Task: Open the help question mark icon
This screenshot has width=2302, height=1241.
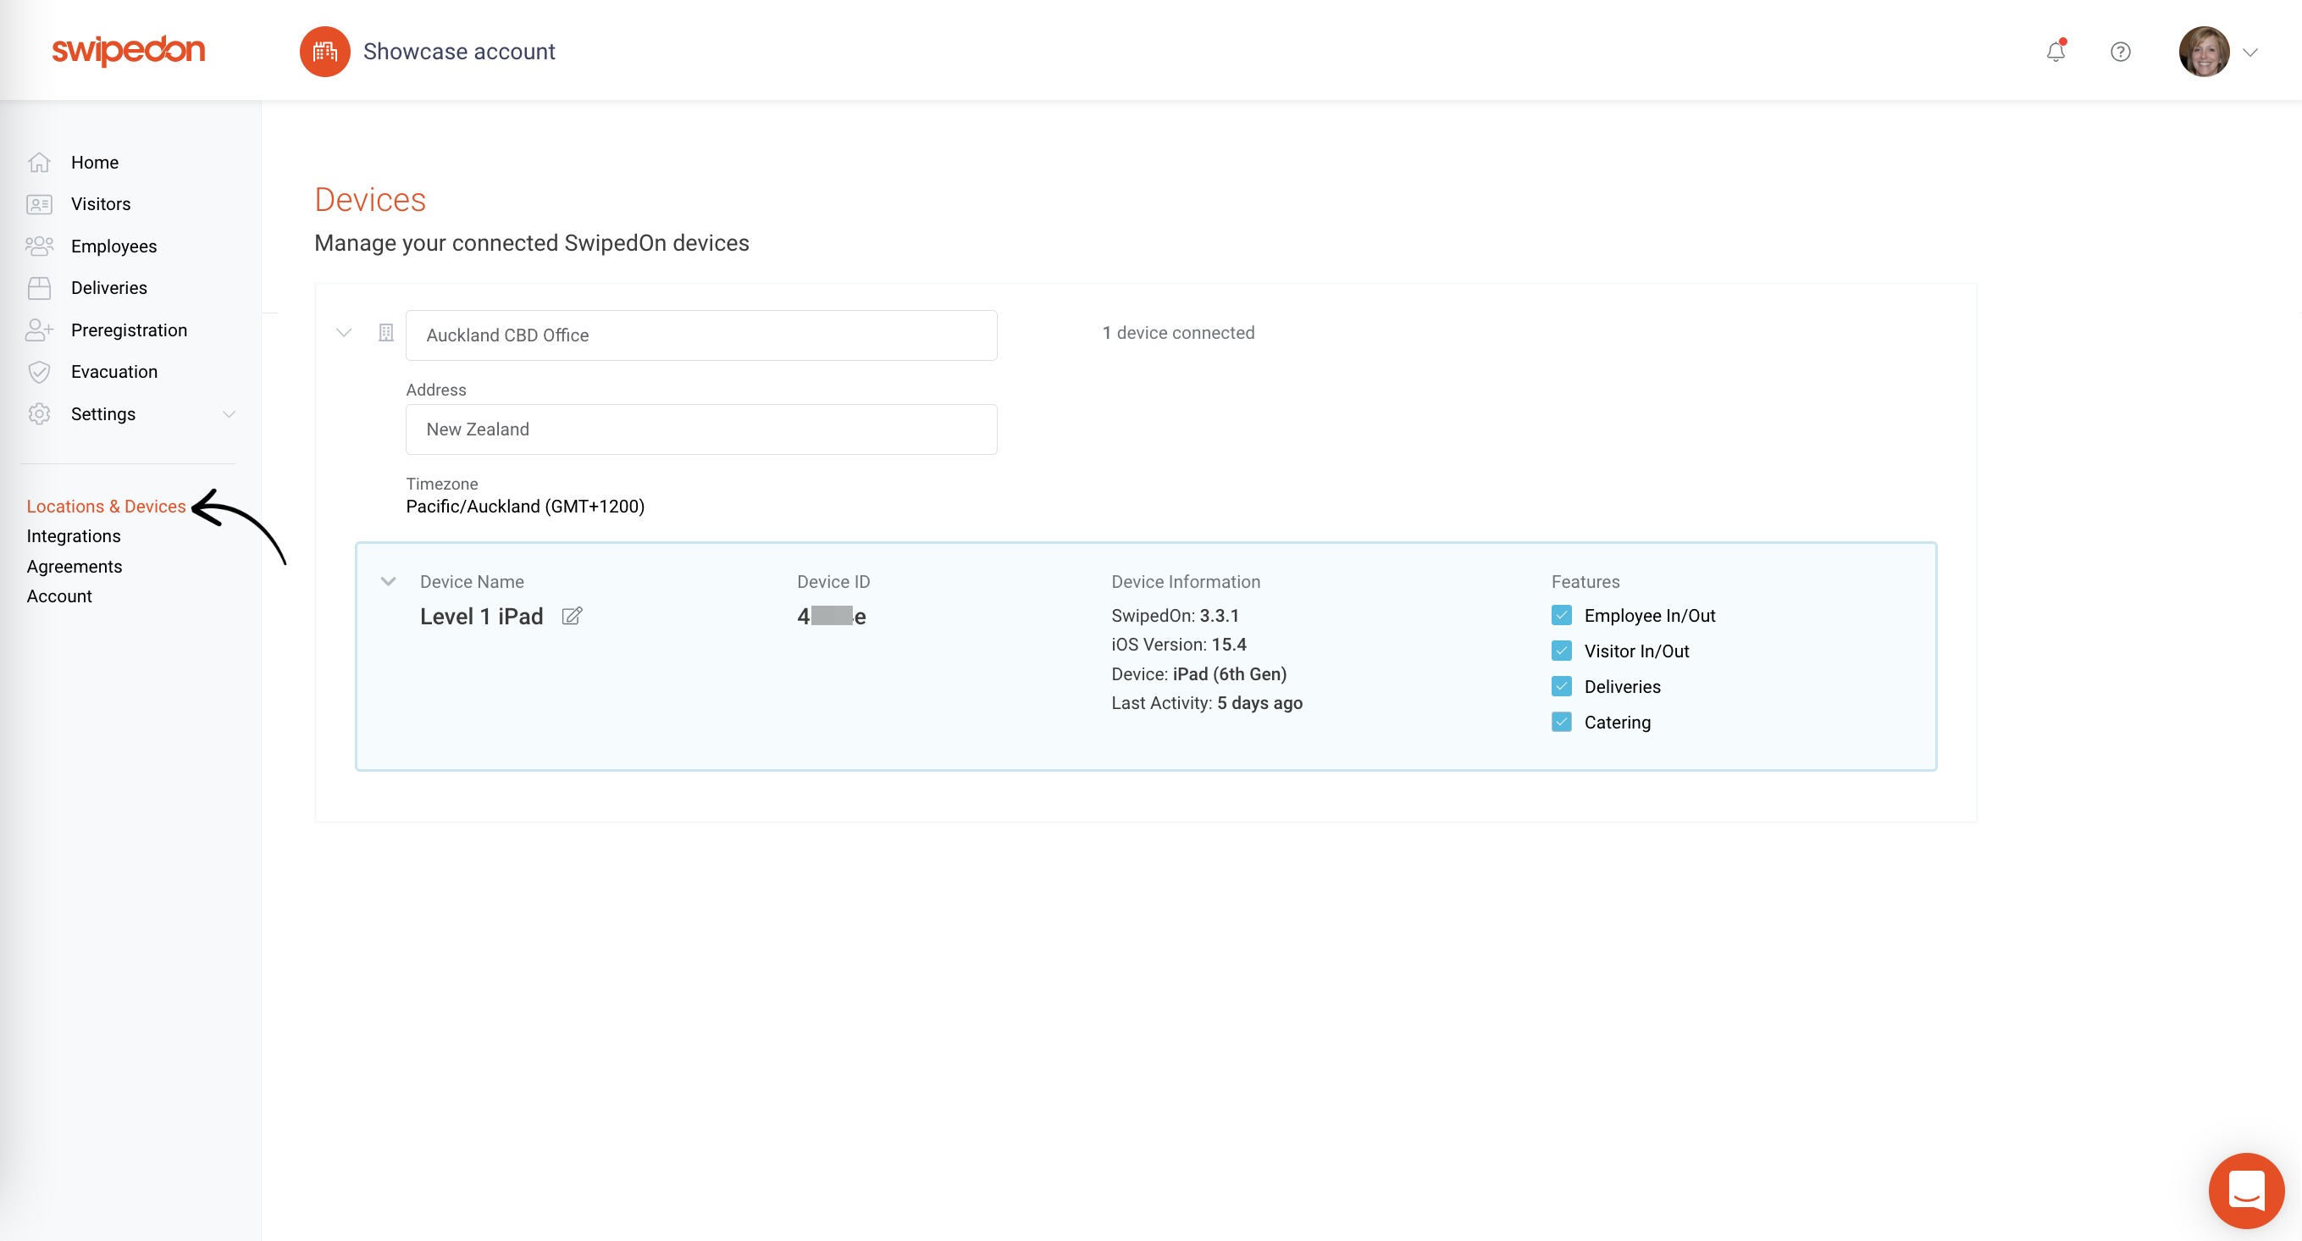Action: [2121, 52]
